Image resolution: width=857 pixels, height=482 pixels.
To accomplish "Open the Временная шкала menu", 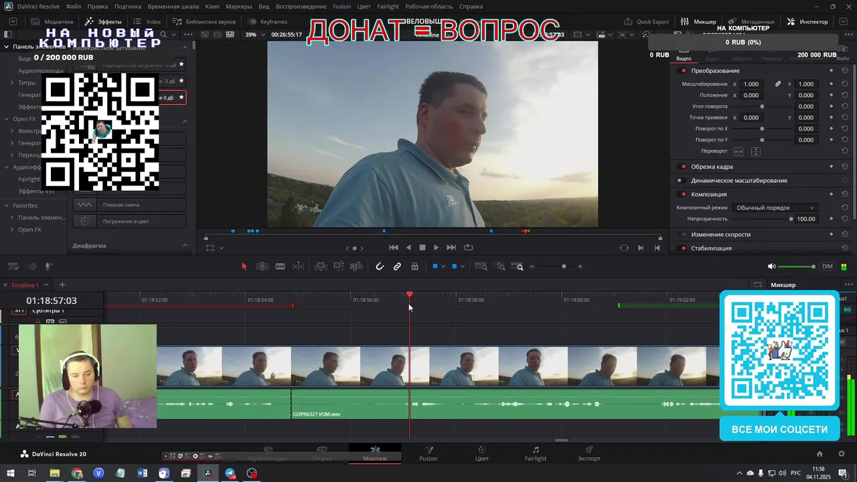I will [x=174, y=6].
